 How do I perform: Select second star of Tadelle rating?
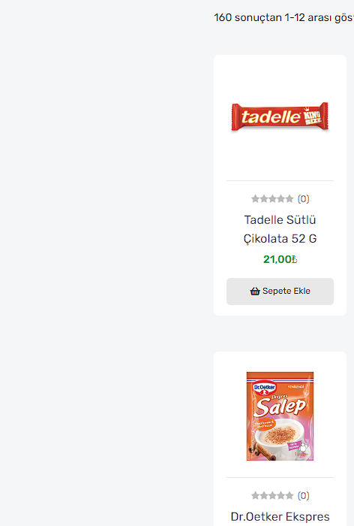click(264, 199)
